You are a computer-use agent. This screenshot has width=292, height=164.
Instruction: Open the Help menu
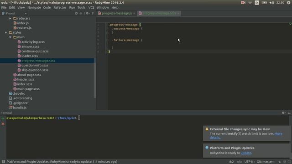point(115,8)
